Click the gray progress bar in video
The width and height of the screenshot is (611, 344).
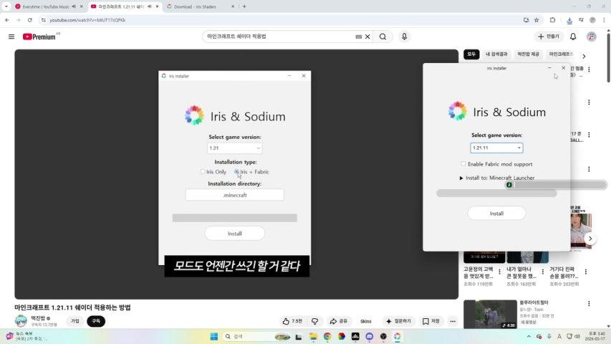click(234, 218)
